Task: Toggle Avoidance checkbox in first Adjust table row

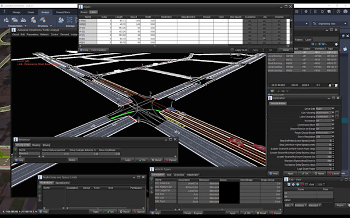Action: pos(250,21)
